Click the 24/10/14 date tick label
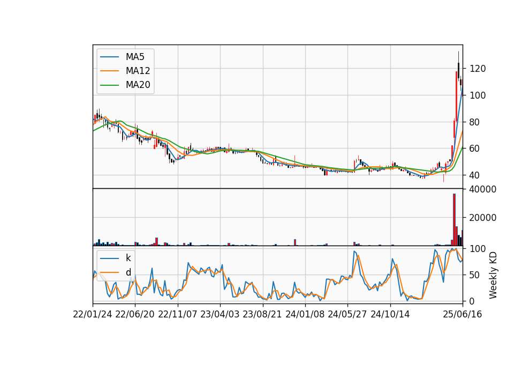 tap(390, 314)
